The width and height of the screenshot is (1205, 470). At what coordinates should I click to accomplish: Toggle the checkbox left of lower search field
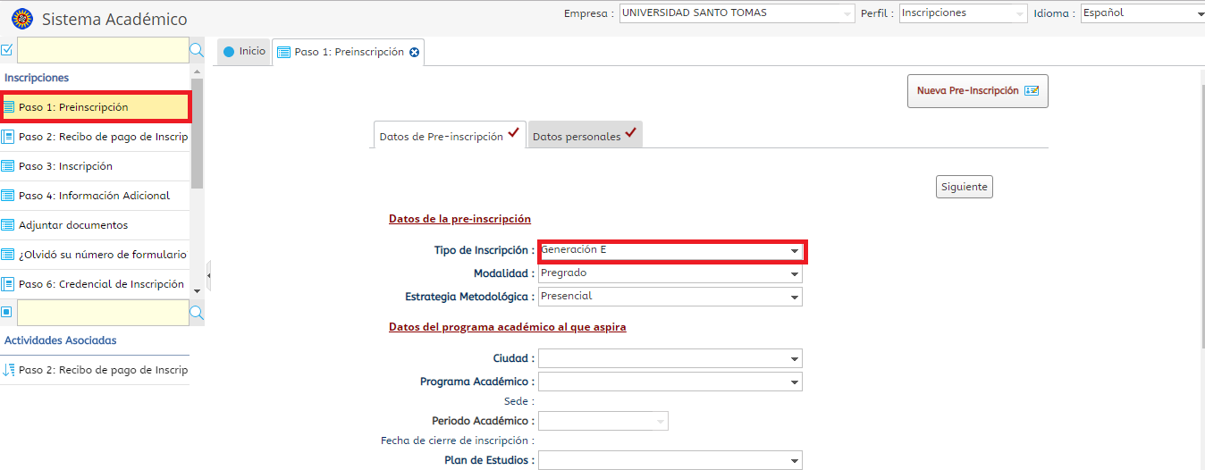(x=7, y=312)
